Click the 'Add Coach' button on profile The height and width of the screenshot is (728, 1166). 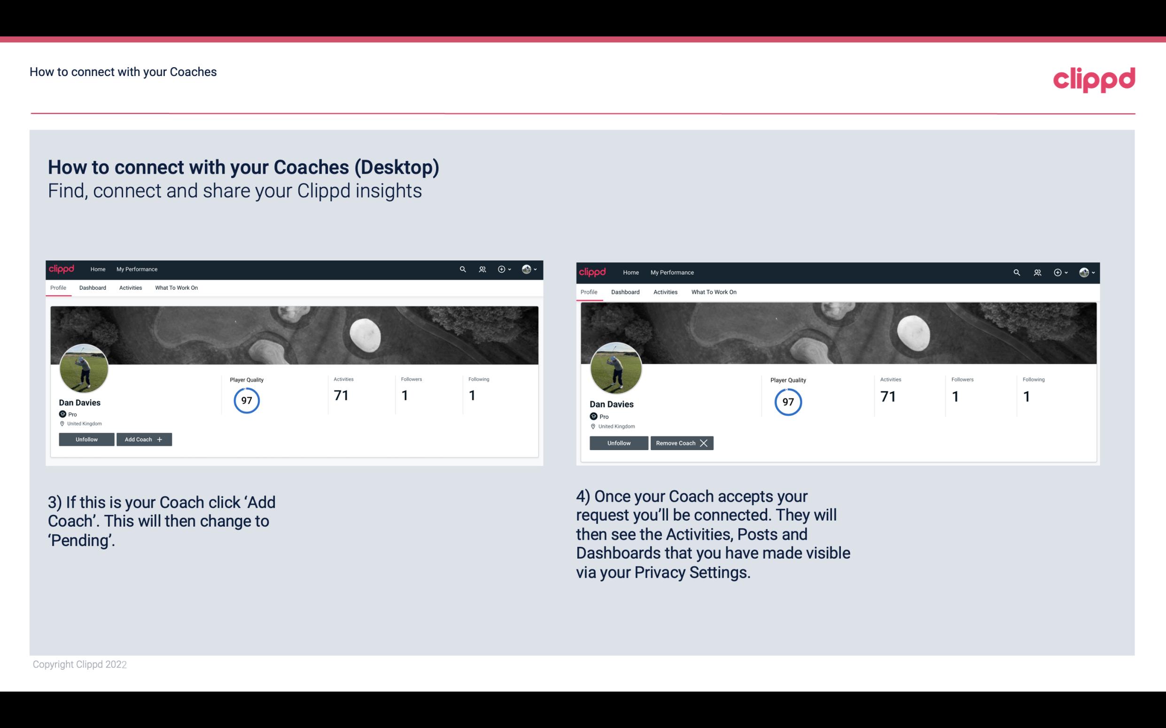pos(144,439)
